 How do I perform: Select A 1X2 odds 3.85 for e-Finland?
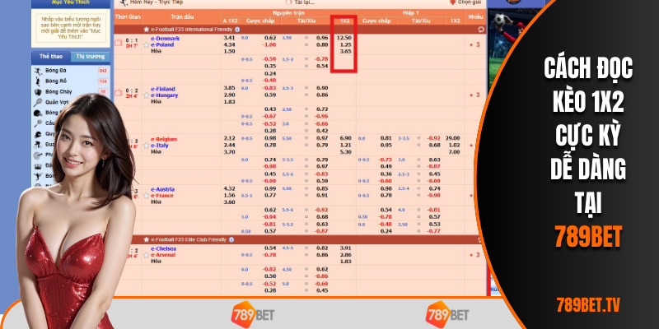click(x=230, y=89)
